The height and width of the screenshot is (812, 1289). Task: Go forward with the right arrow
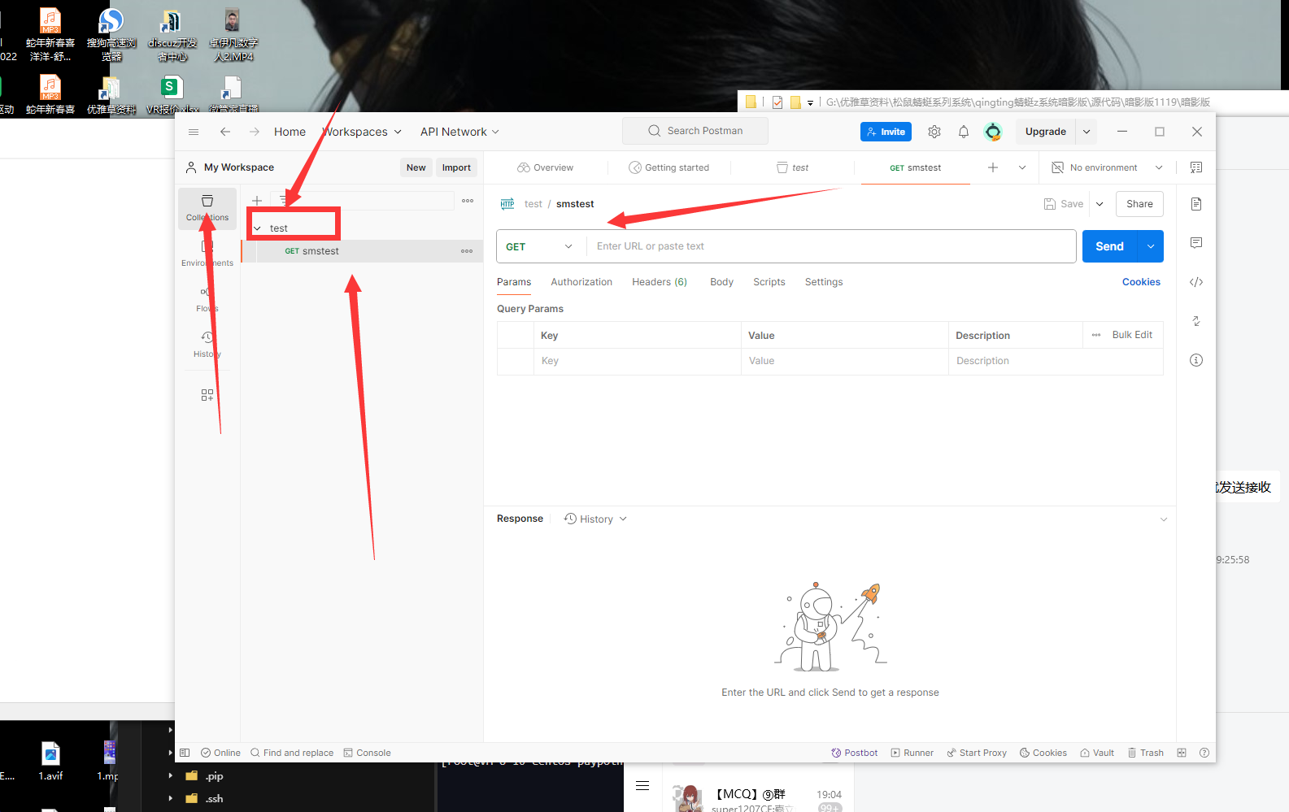tap(255, 132)
